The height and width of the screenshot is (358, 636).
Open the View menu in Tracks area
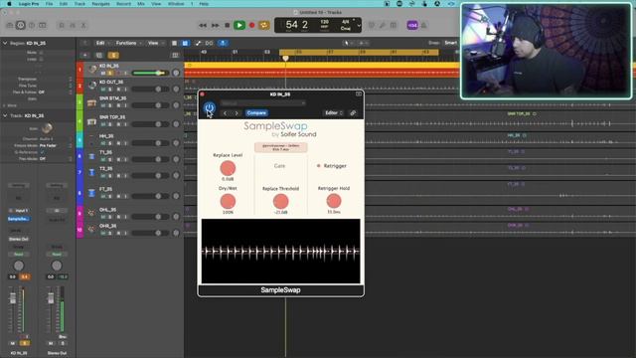click(x=155, y=43)
